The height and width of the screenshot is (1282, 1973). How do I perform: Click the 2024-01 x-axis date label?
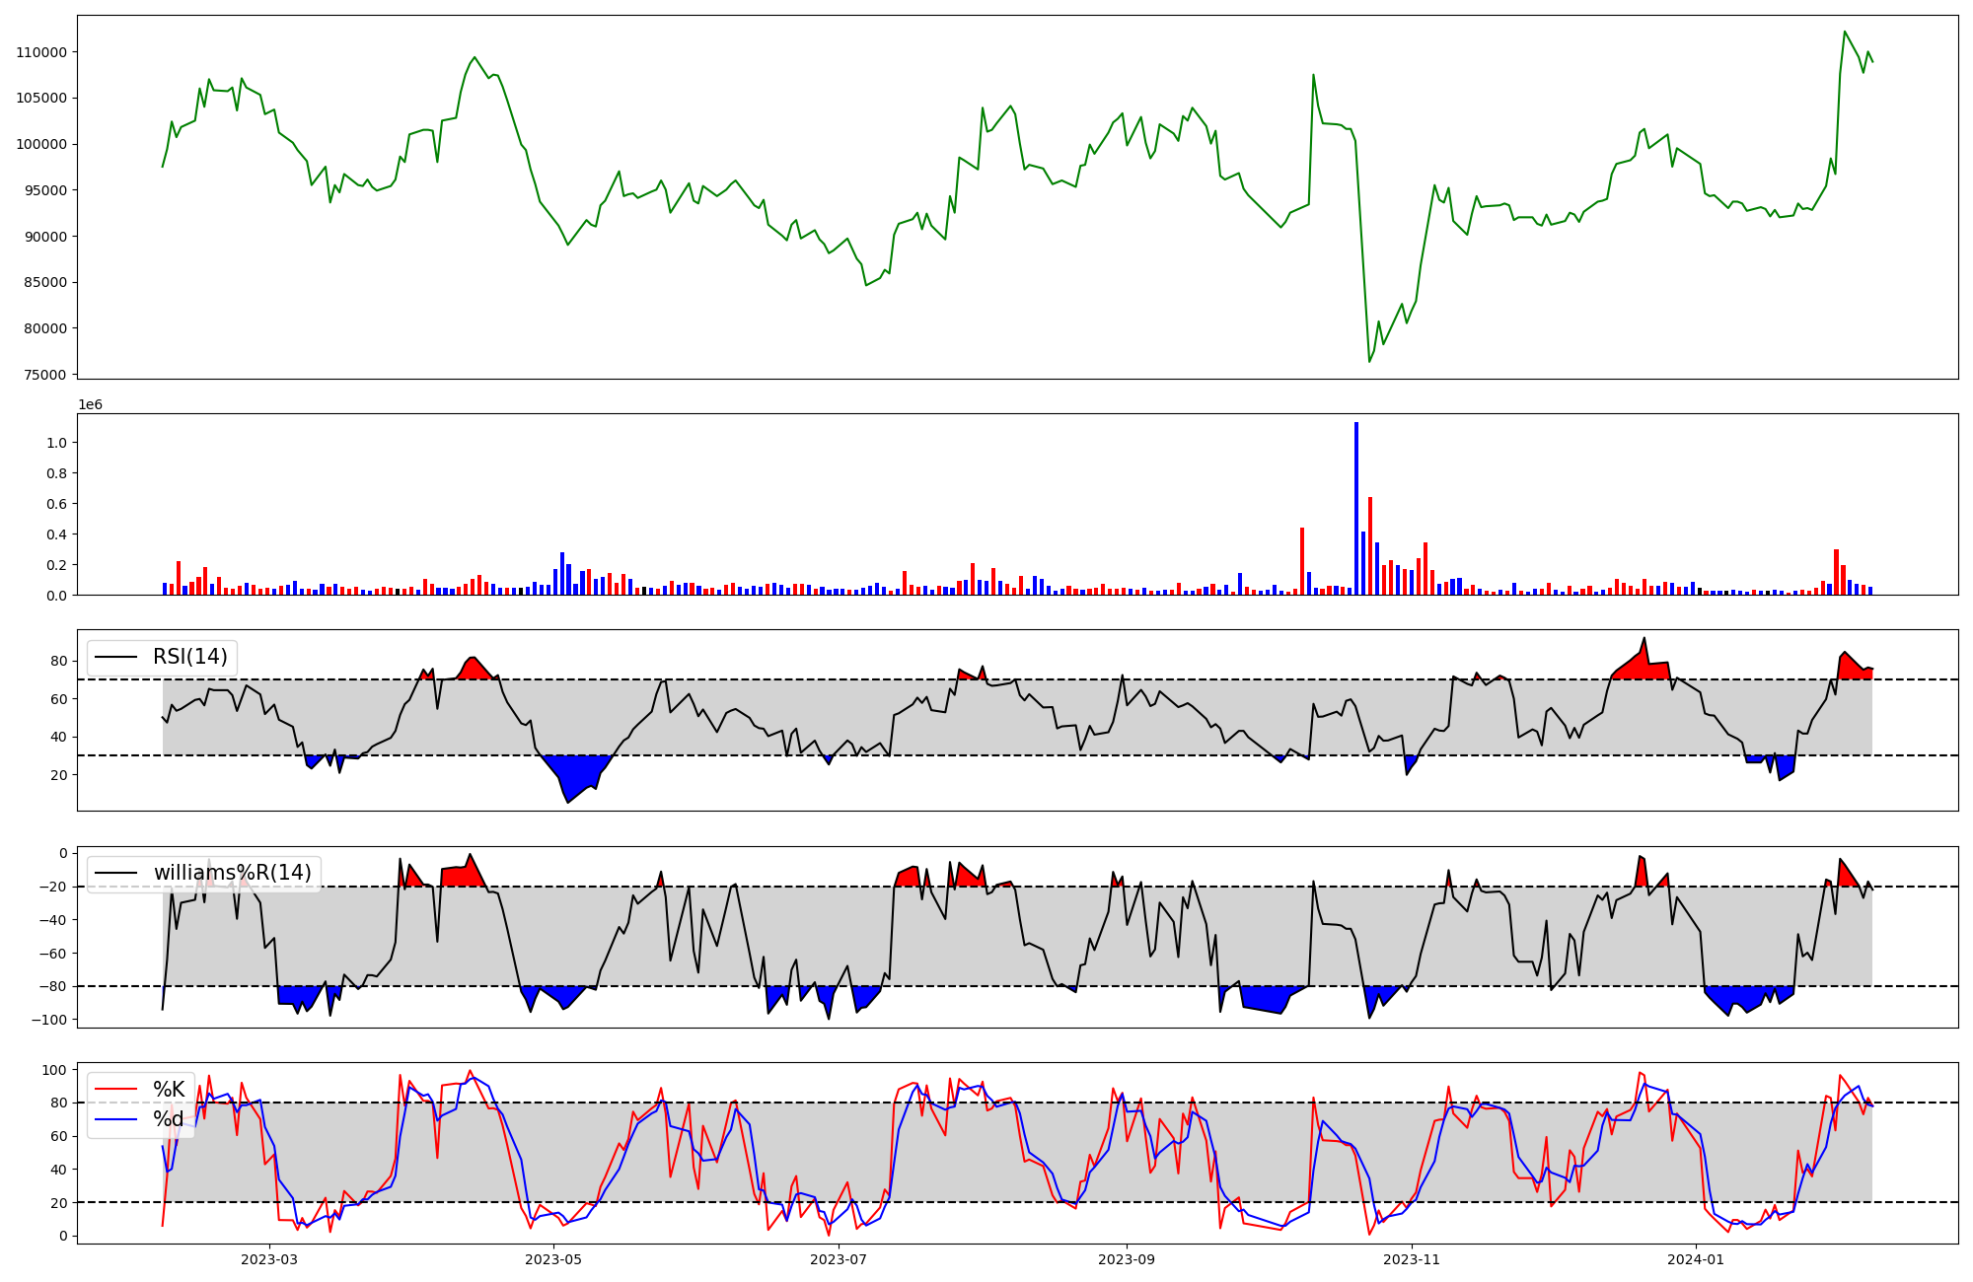coord(1696,1259)
